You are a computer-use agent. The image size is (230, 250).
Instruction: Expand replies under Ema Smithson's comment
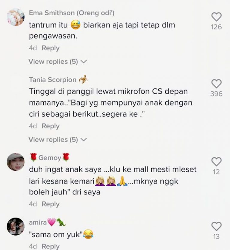tap(57, 62)
